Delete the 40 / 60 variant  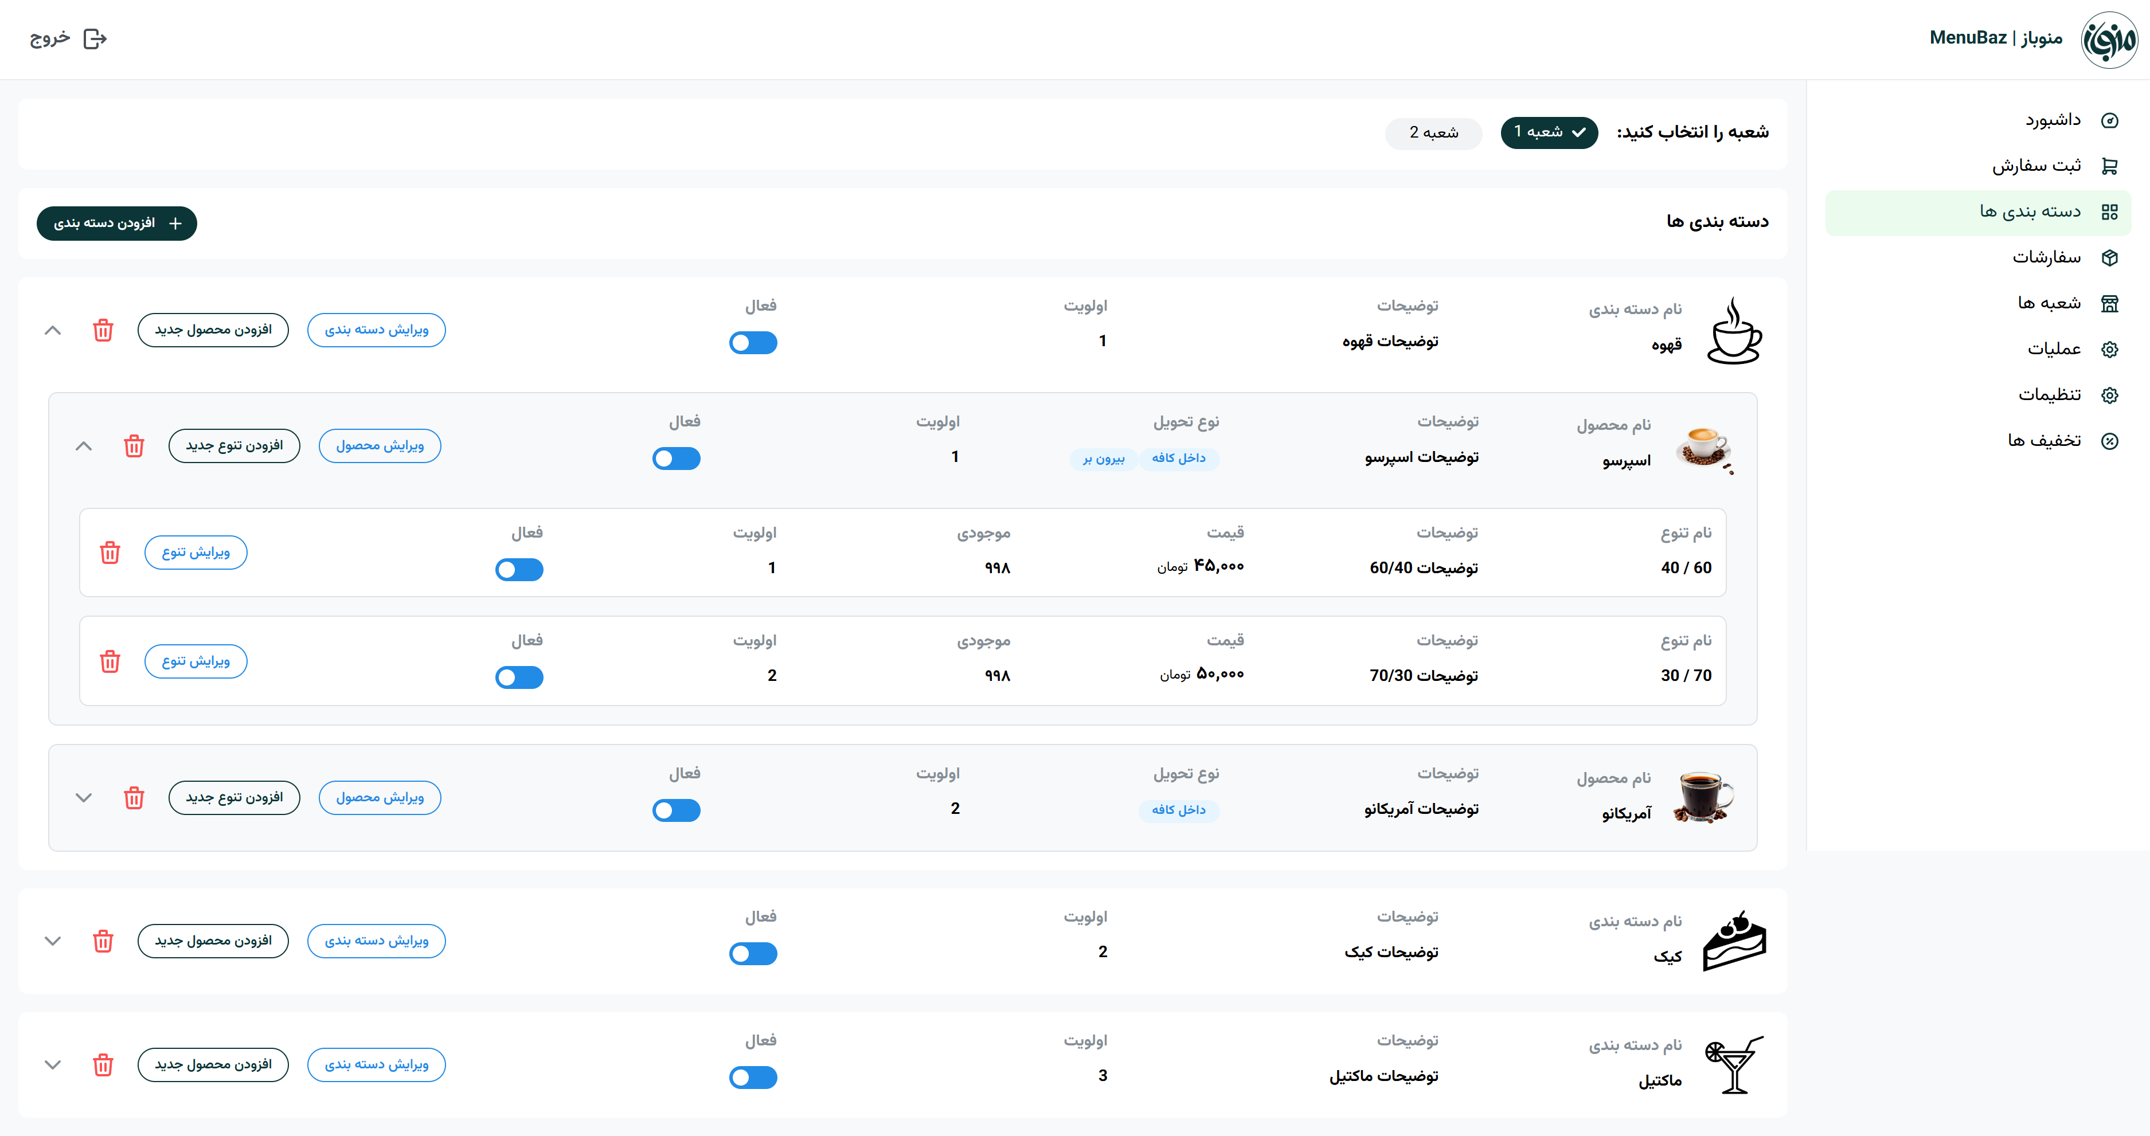click(x=110, y=553)
